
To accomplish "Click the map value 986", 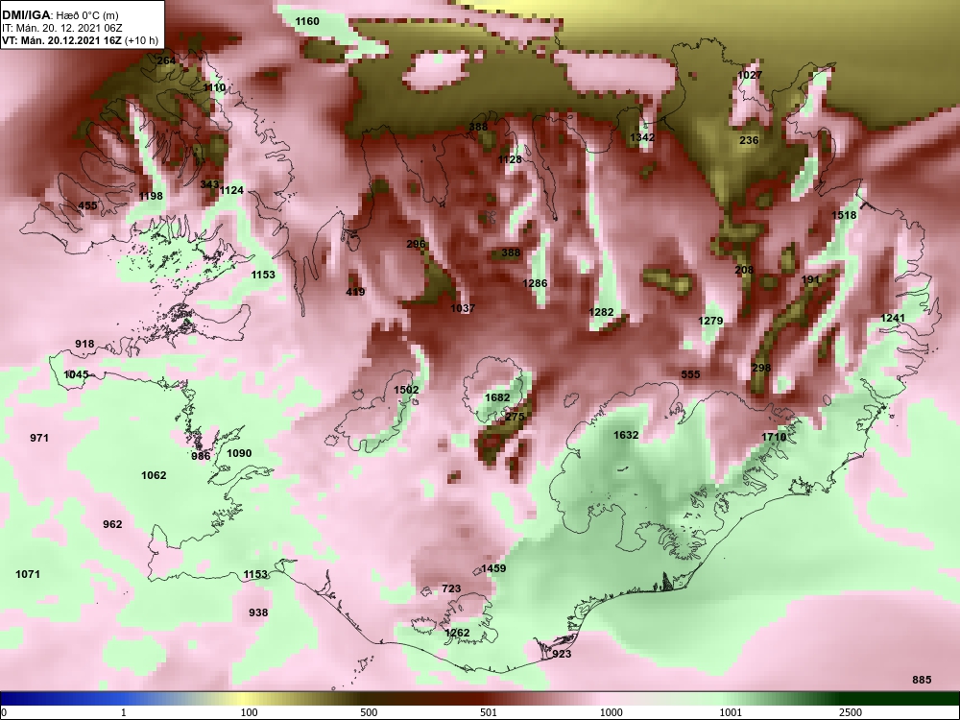I will pos(201,456).
